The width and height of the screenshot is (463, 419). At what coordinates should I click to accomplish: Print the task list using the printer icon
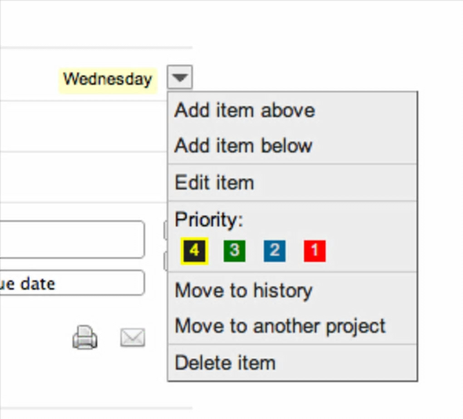tap(85, 338)
